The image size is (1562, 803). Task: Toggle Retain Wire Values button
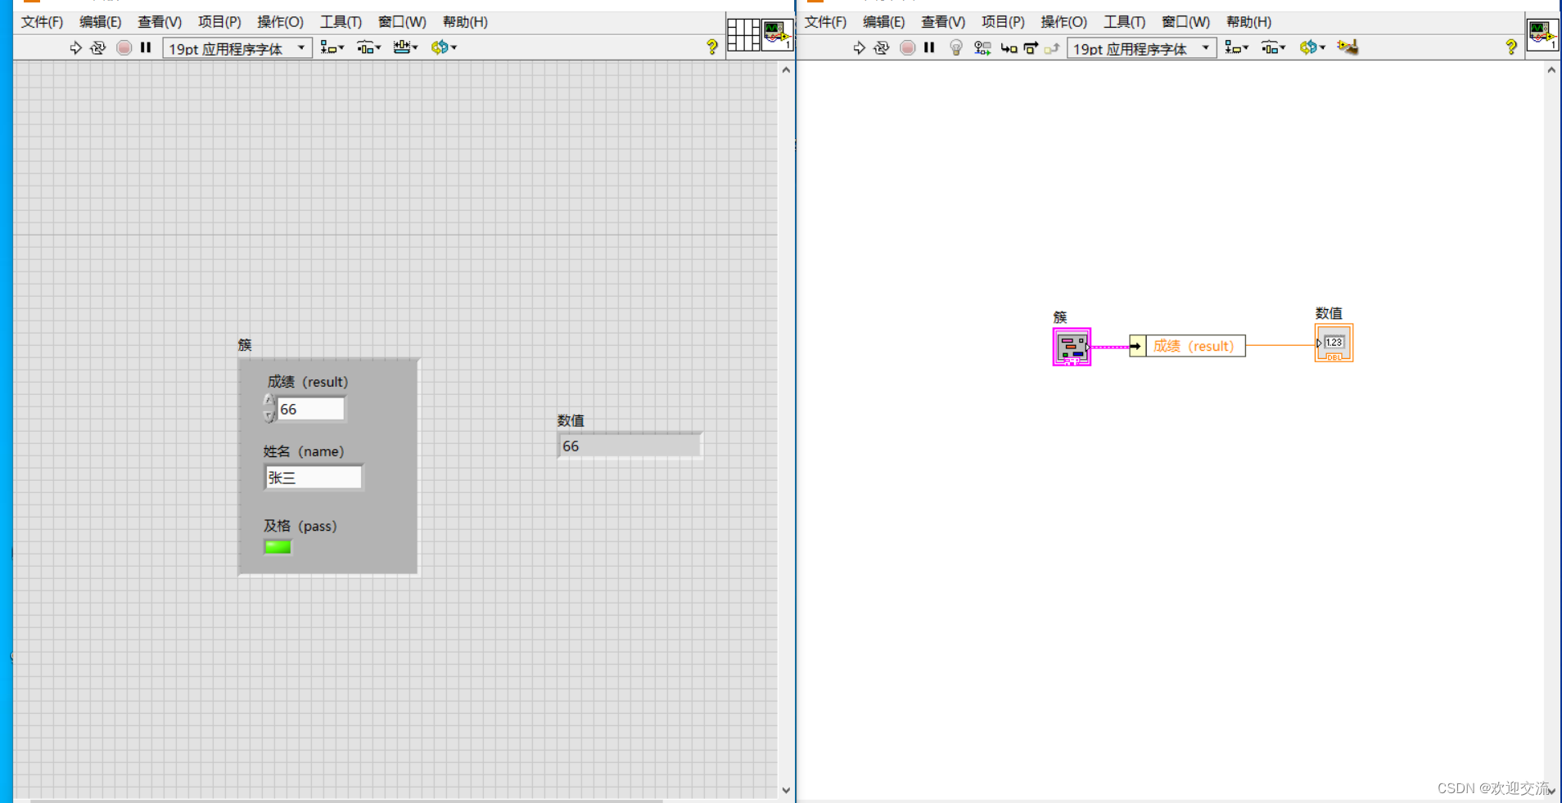point(982,47)
